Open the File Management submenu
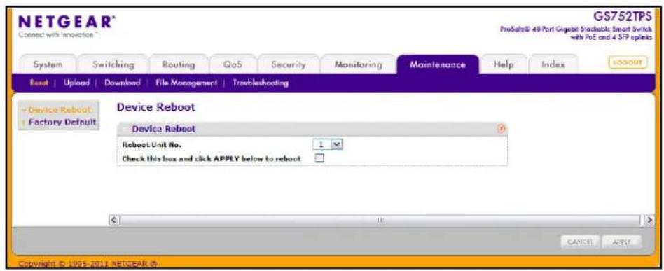Screen dimensions: 664x271 point(186,83)
